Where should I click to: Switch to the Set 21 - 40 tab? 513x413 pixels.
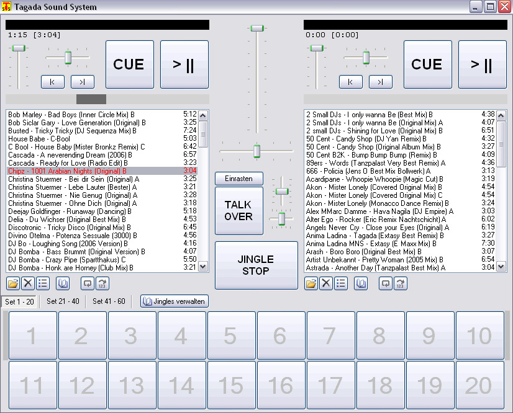[x=63, y=301]
